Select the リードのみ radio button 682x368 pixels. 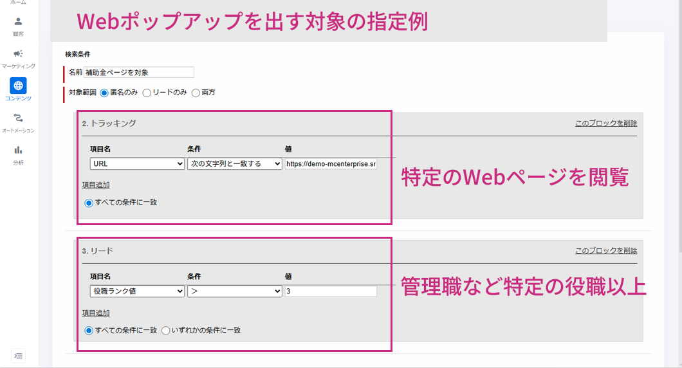[147, 93]
